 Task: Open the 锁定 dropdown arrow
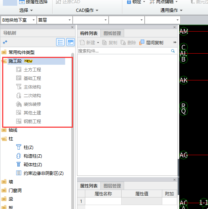(x=144, y=2)
